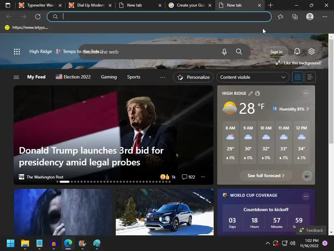Switch to list layout view
The height and width of the screenshot is (251, 334).
click(x=310, y=77)
